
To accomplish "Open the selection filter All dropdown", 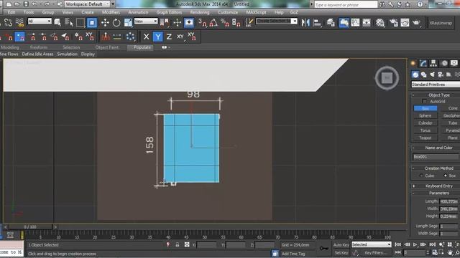I will click(40, 21).
